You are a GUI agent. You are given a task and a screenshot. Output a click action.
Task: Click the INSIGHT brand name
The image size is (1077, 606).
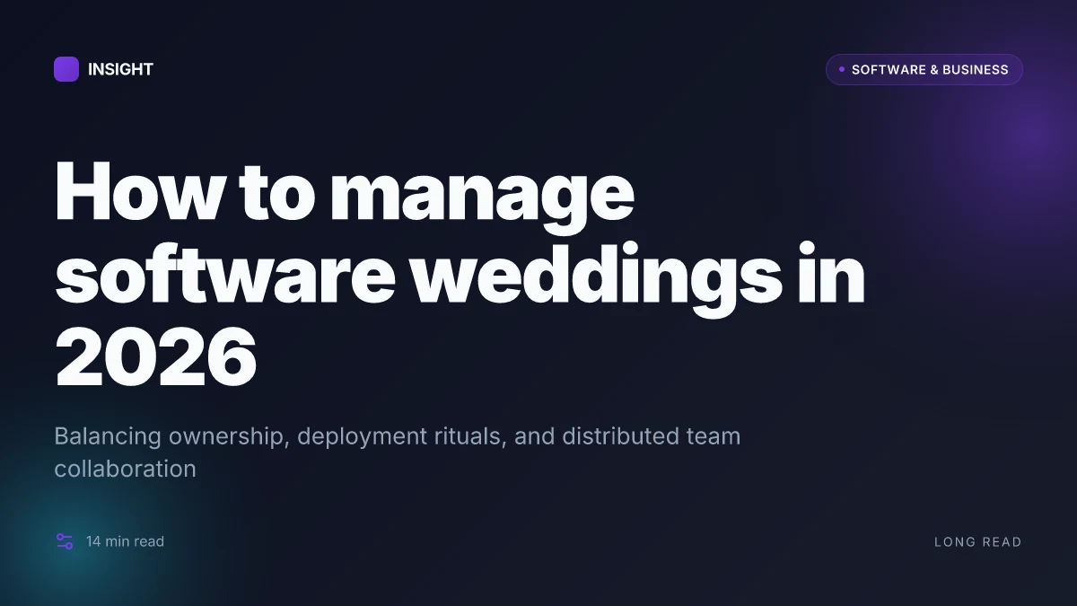point(120,69)
